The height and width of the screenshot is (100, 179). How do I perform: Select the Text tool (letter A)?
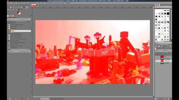[19, 10]
